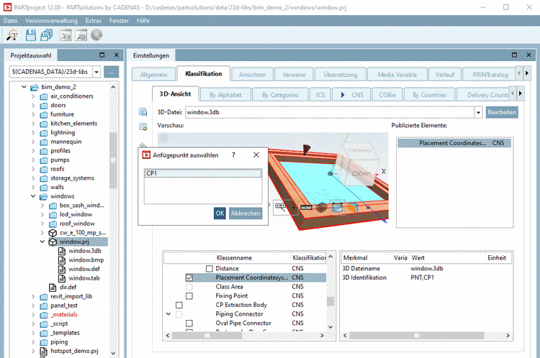This screenshot has width=540, height=358.
Task: Select the ruler measure icon in preview
Action: pyautogui.click(x=306, y=207)
